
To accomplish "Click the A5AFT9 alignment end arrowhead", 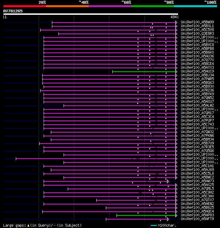I will [x=168, y=219].
